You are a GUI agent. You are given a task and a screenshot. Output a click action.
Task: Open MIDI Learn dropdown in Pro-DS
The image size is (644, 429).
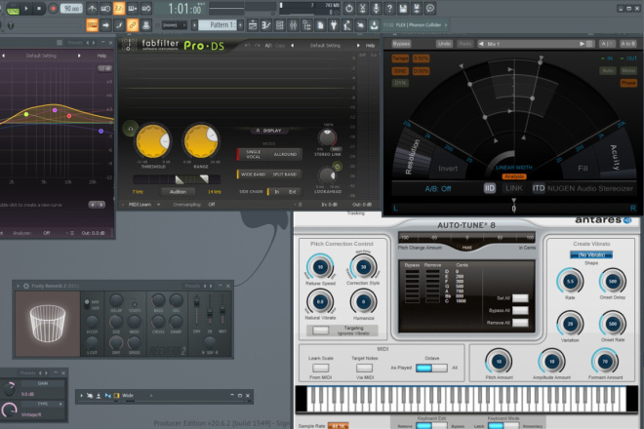142,205
